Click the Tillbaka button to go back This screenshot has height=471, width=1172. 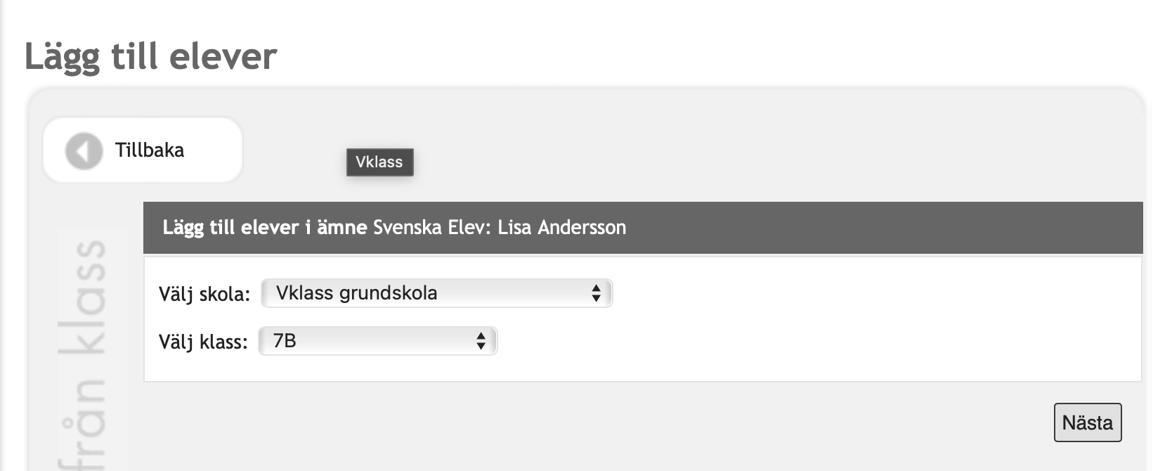142,150
